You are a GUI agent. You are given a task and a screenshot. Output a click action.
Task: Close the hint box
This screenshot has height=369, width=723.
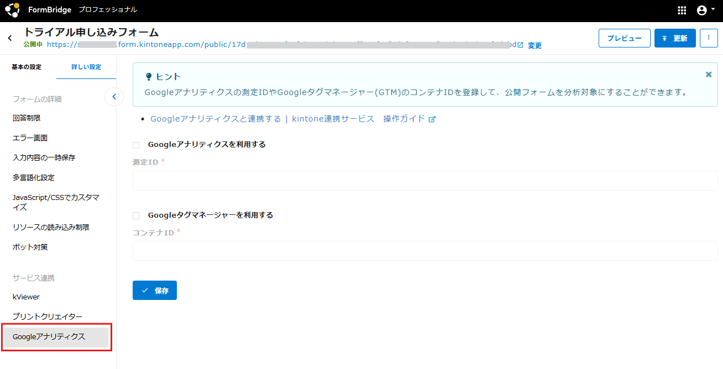[709, 75]
